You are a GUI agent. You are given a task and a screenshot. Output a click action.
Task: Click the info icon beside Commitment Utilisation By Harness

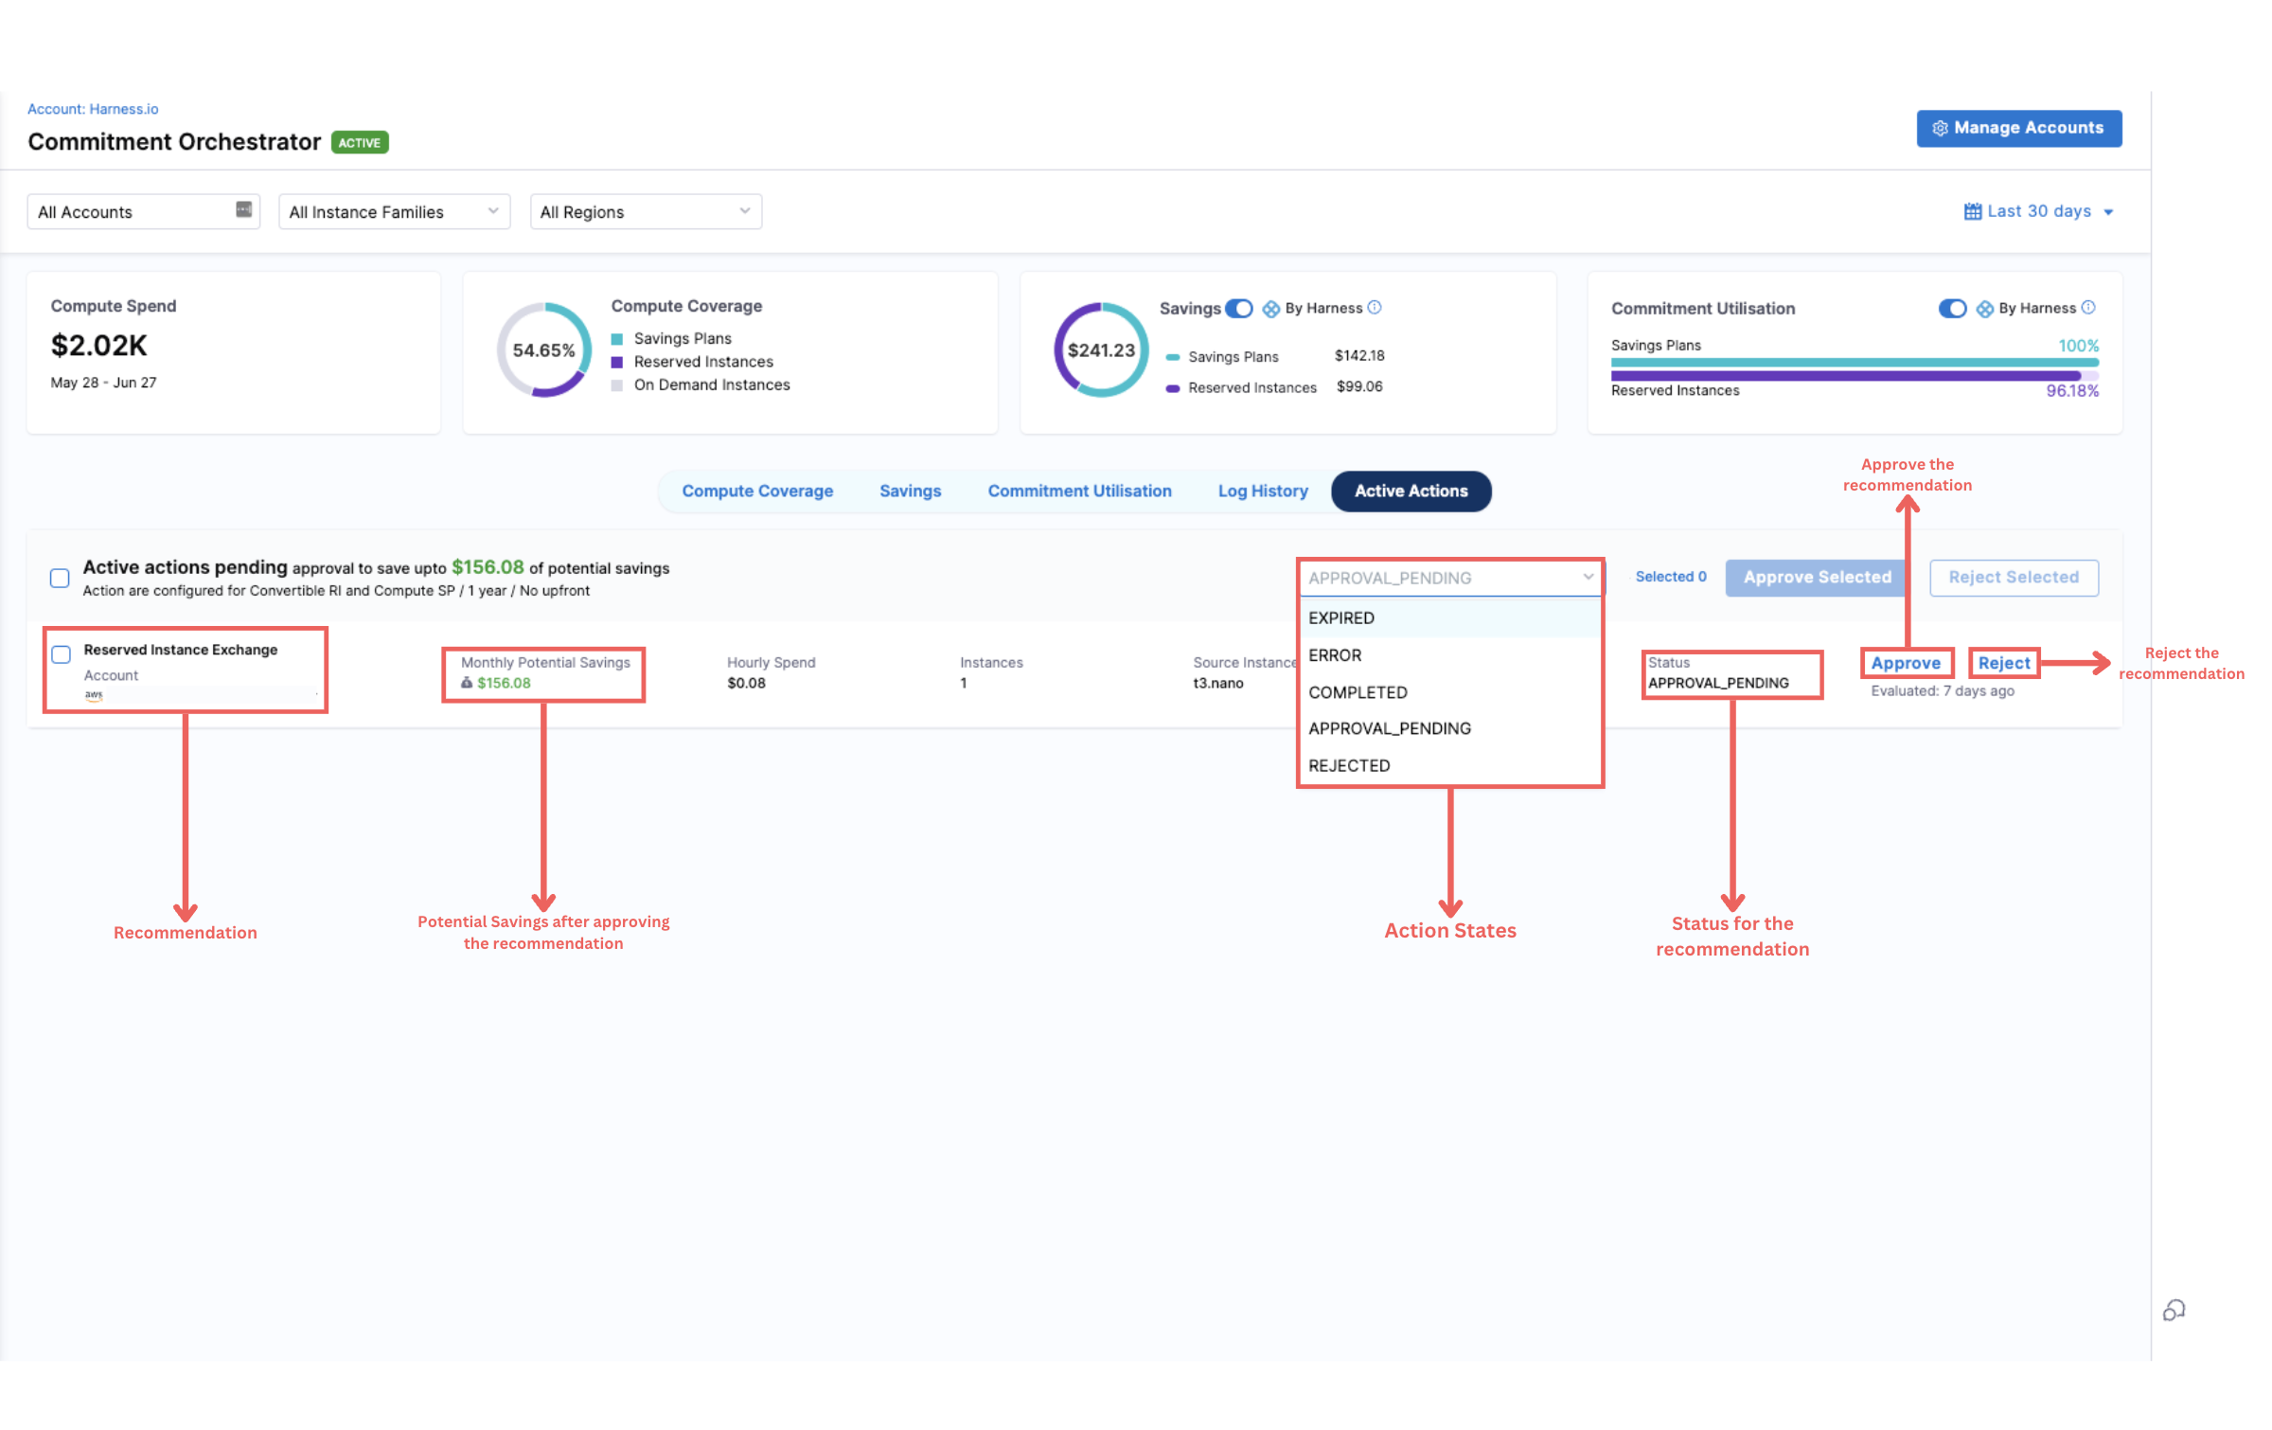[2088, 308]
